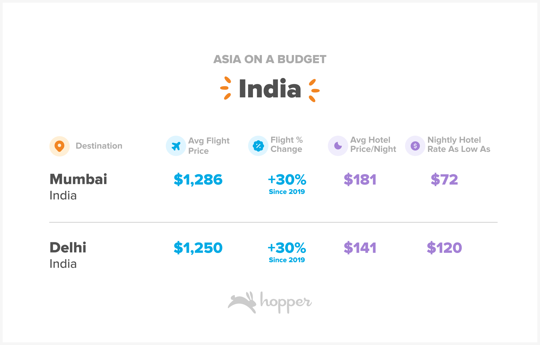Image resolution: width=540 pixels, height=345 pixels.
Task: Select the Flight % Change header
Action: pos(286,145)
